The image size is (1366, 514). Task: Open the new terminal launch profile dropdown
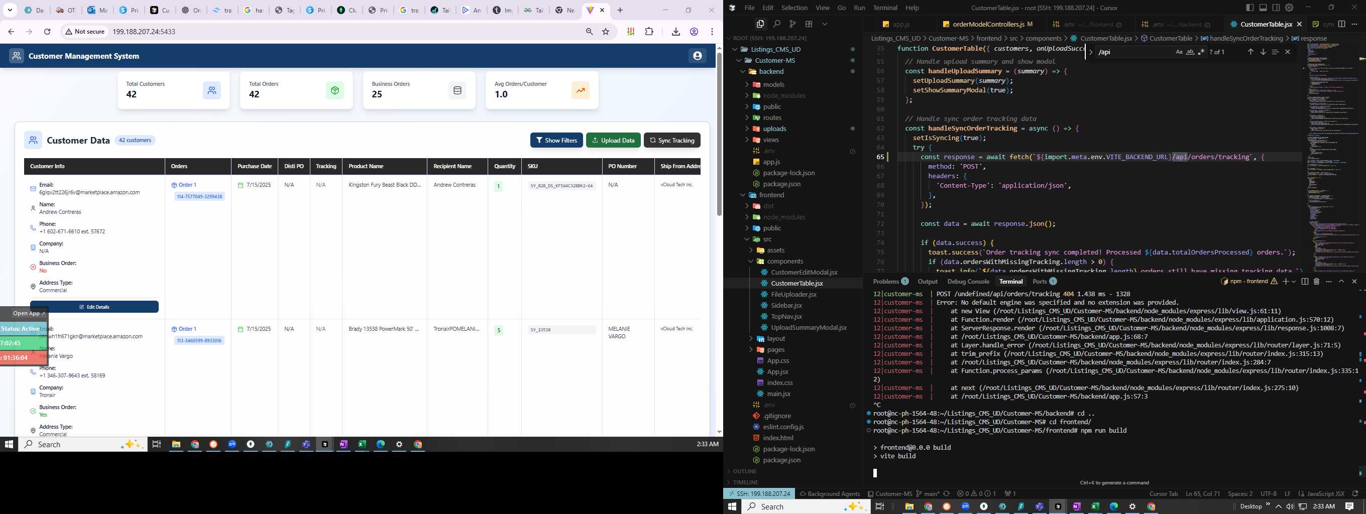(1293, 282)
